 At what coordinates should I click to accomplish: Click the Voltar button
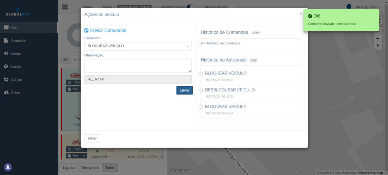(92, 138)
